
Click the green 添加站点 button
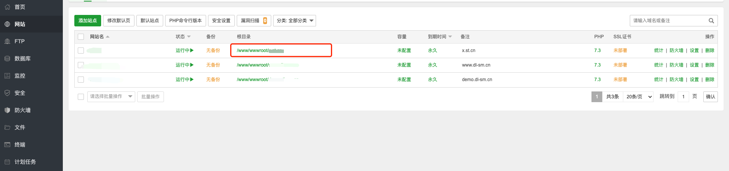(88, 21)
